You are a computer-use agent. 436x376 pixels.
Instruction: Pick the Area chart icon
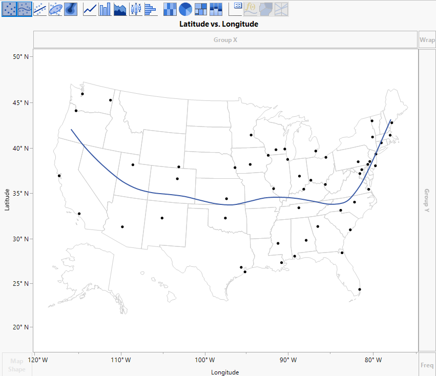pos(120,9)
